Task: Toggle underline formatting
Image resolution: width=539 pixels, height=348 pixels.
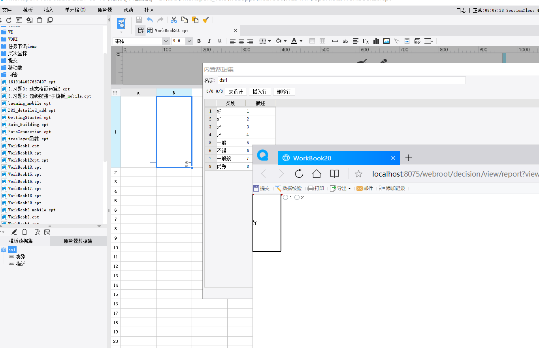Action: 220,41
